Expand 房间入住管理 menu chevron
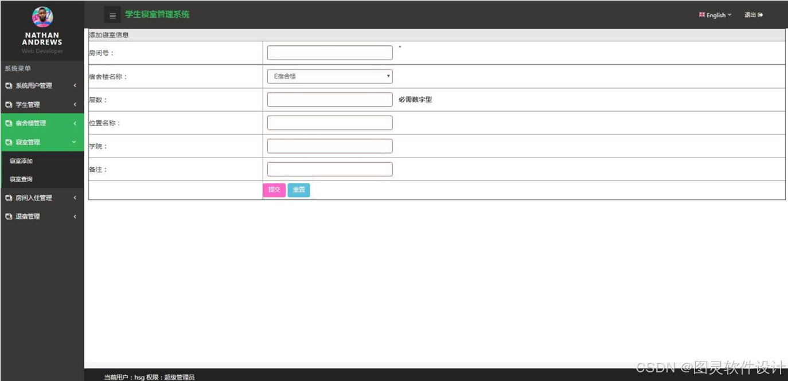The height and width of the screenshot is (381, 788). pyautogui.click(x=75, y=198)
